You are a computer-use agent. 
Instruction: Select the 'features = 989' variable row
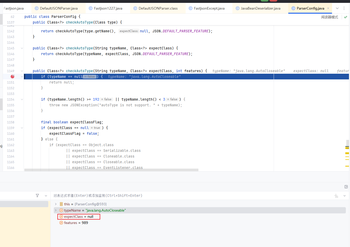coord(200,223)
